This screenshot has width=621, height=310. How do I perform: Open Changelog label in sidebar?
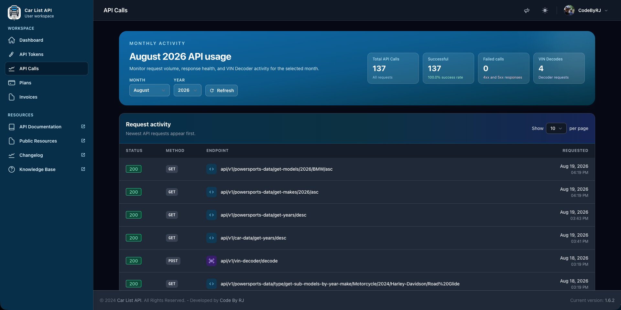(x=31, y=155)
